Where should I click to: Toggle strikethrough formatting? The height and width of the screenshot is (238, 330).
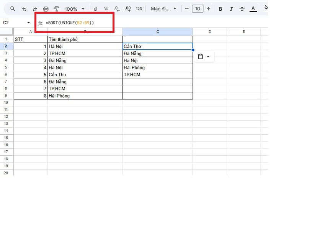(242, 8)
